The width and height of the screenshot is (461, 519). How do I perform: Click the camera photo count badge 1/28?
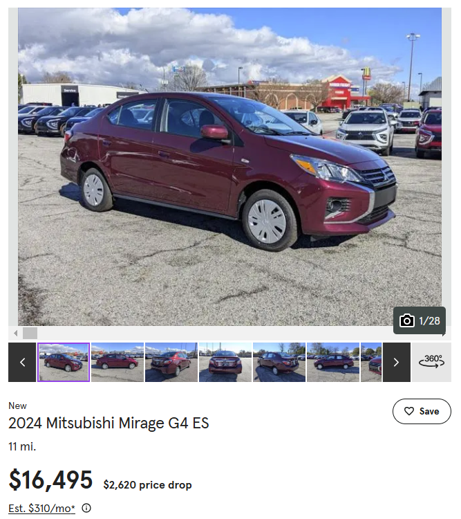click(x=420, y=320)
